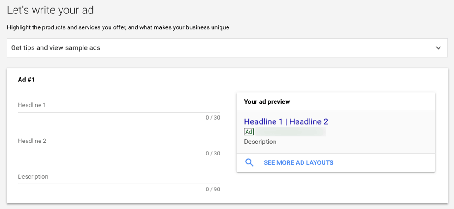The image size is (454, 209).
Task: Focus the Headline 1 input field
Action: 119,106
